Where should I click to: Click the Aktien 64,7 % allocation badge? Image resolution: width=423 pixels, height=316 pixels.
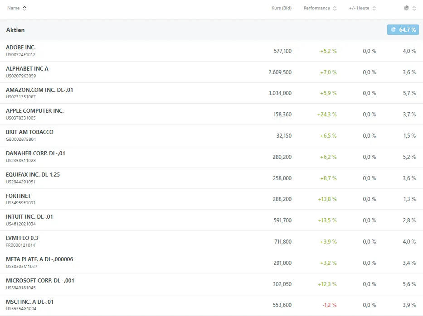click(403, 29)
